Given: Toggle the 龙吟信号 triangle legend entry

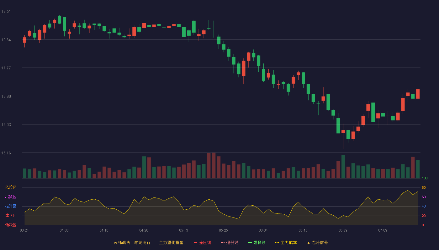Looking at the screenshot, I should pos(317,242).
